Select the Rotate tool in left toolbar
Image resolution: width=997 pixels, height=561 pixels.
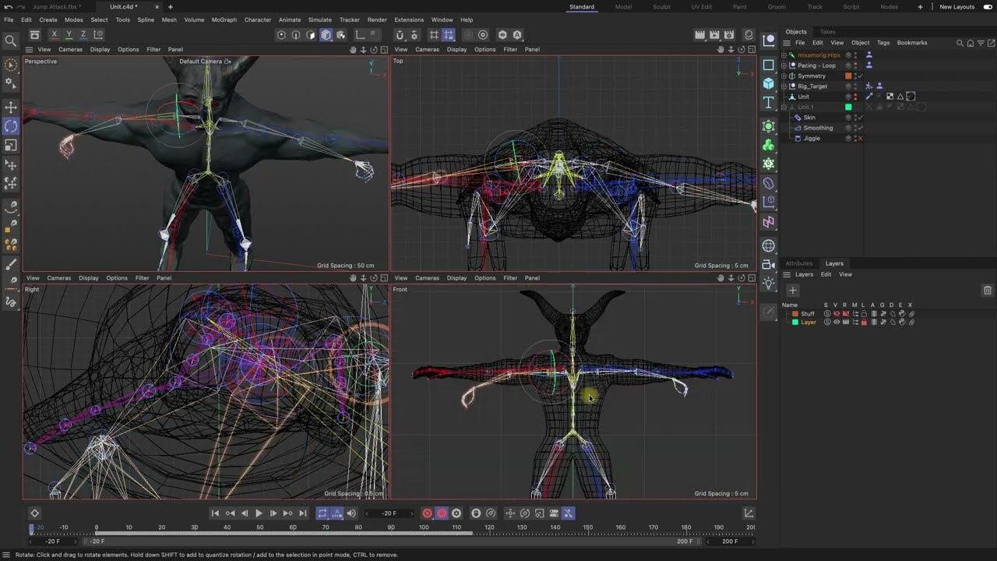coord(11,125)
